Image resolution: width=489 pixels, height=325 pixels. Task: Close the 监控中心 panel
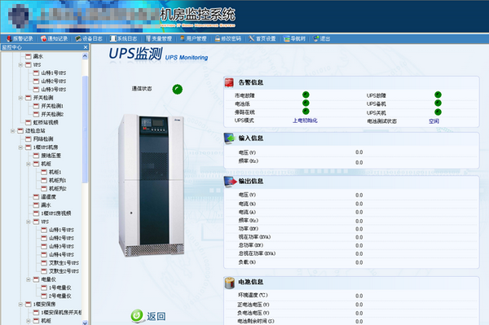tap(86, 47)
